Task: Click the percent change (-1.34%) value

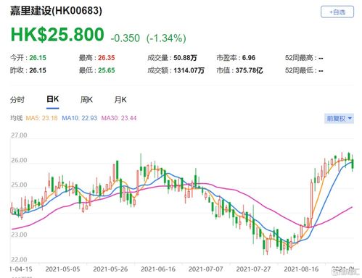Action: coord(166,38)
